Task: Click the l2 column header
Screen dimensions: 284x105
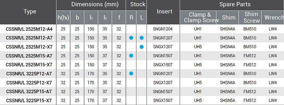Action: click(105, 18)
